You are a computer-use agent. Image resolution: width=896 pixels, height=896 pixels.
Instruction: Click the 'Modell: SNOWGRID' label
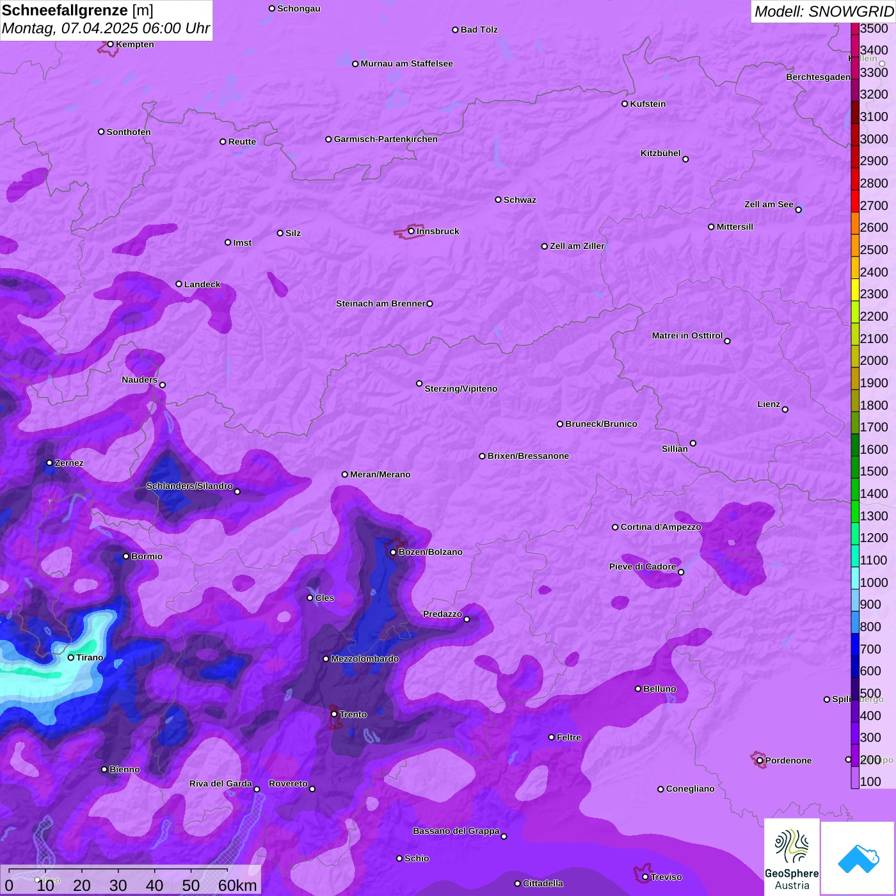[x=824, y=12]
